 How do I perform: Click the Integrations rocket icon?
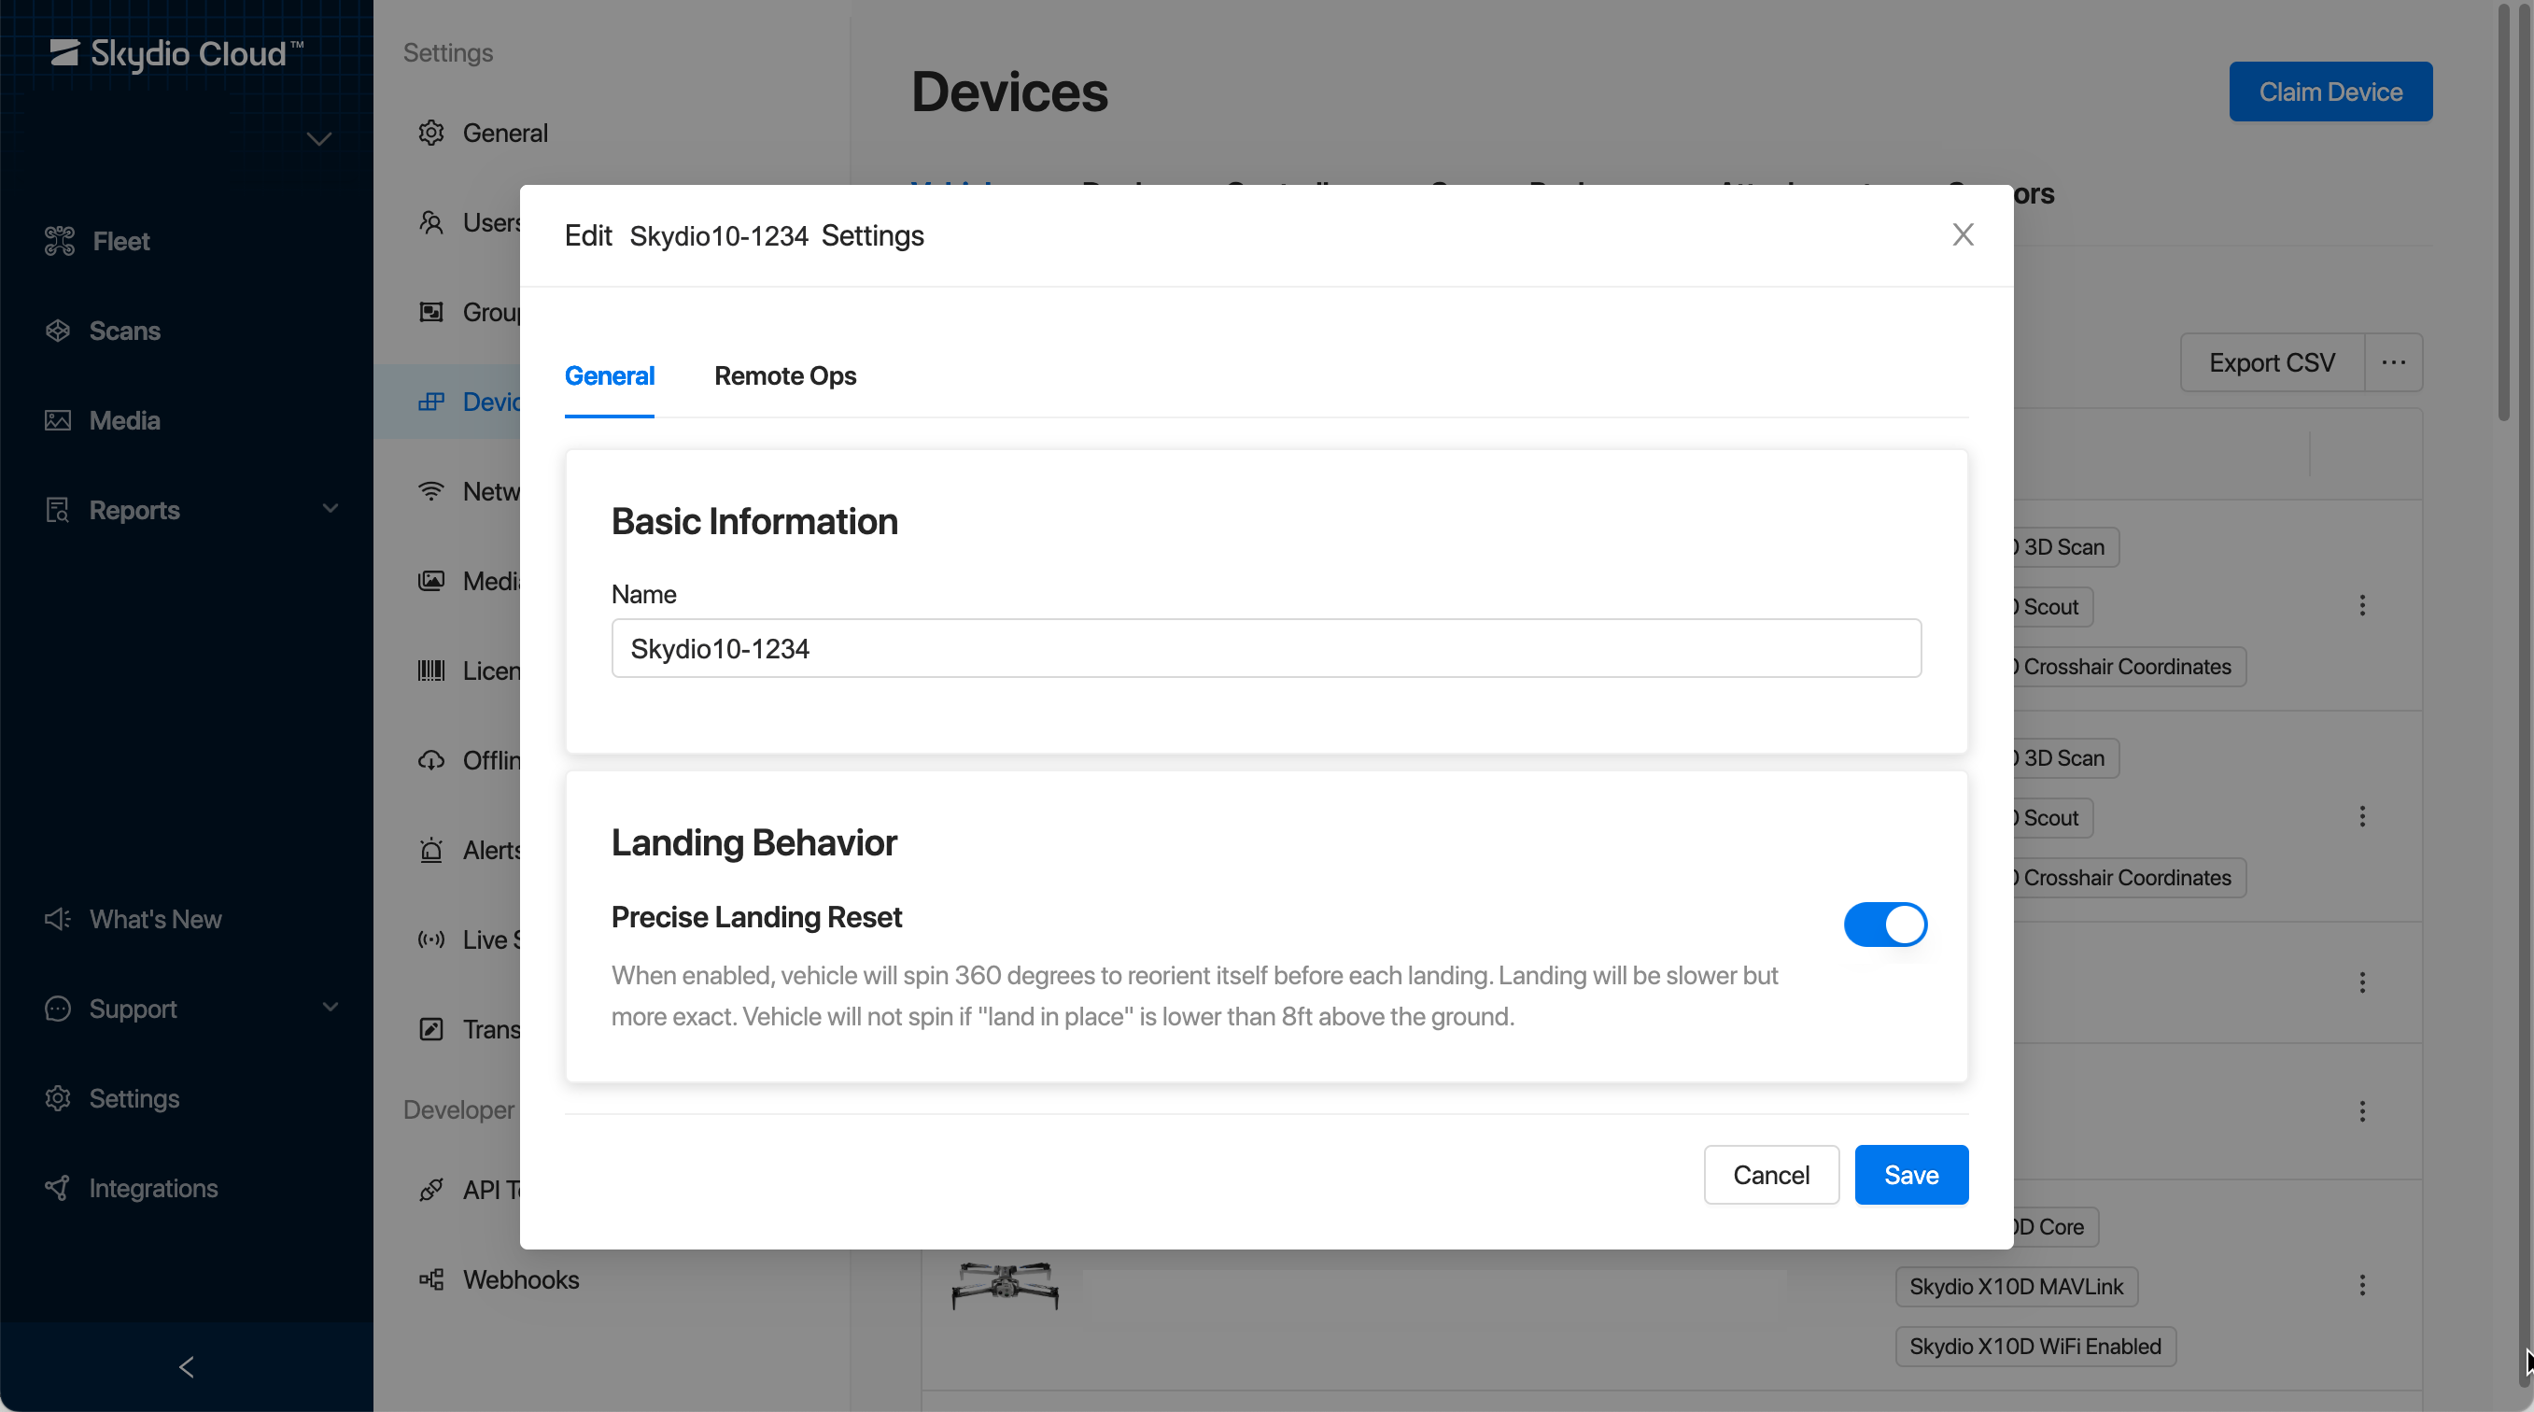click(58, 1188)
